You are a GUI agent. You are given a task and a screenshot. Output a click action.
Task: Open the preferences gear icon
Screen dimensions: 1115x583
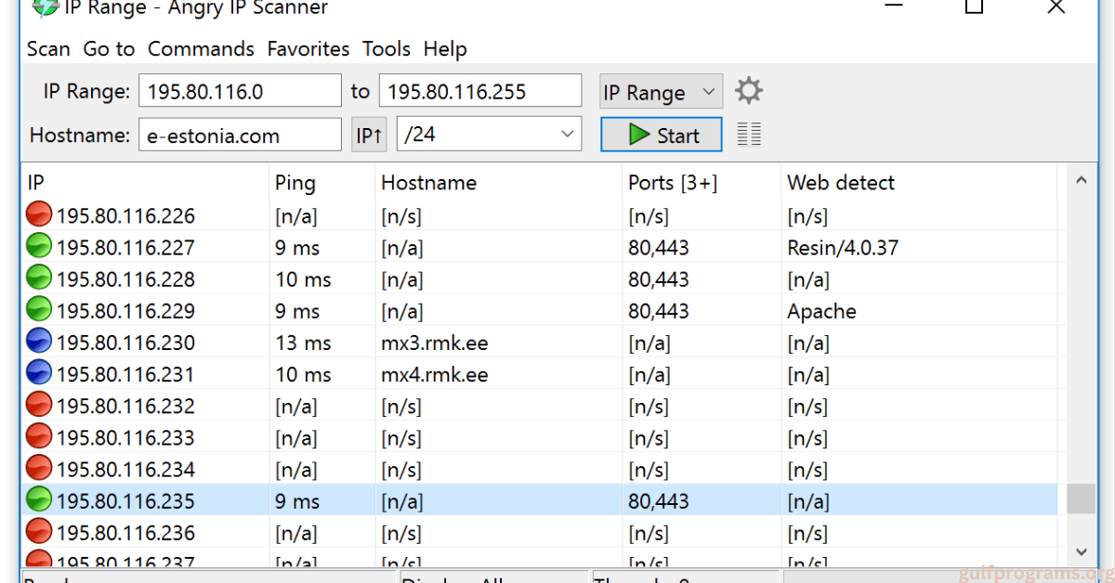point(748,91)
